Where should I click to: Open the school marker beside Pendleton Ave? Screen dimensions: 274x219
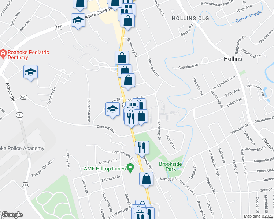pyautogui.click(x=113, y=110)
